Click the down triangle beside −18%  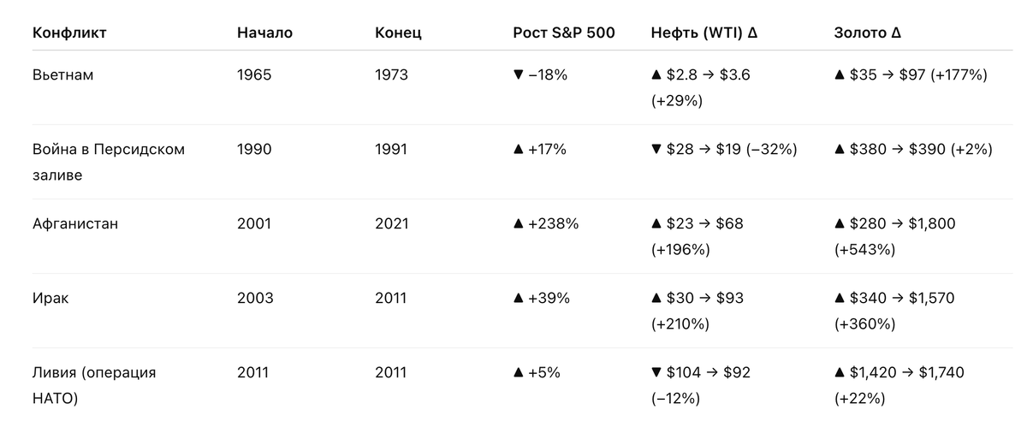518,75
